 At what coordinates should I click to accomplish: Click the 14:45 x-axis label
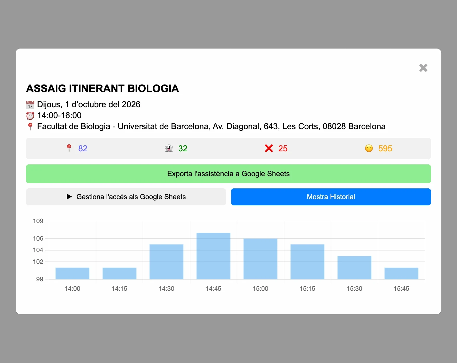tap(213, 289)
